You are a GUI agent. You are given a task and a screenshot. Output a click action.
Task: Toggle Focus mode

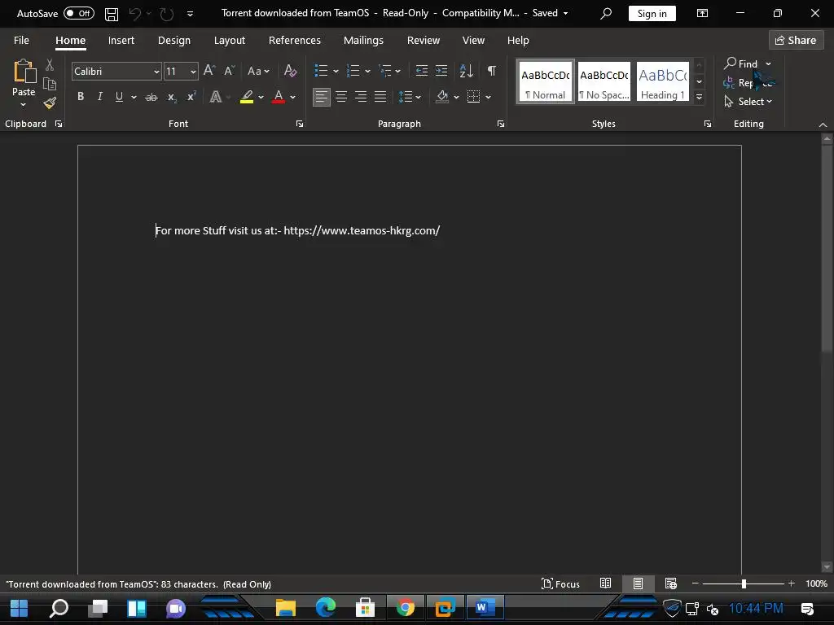[x=560, y=583]
